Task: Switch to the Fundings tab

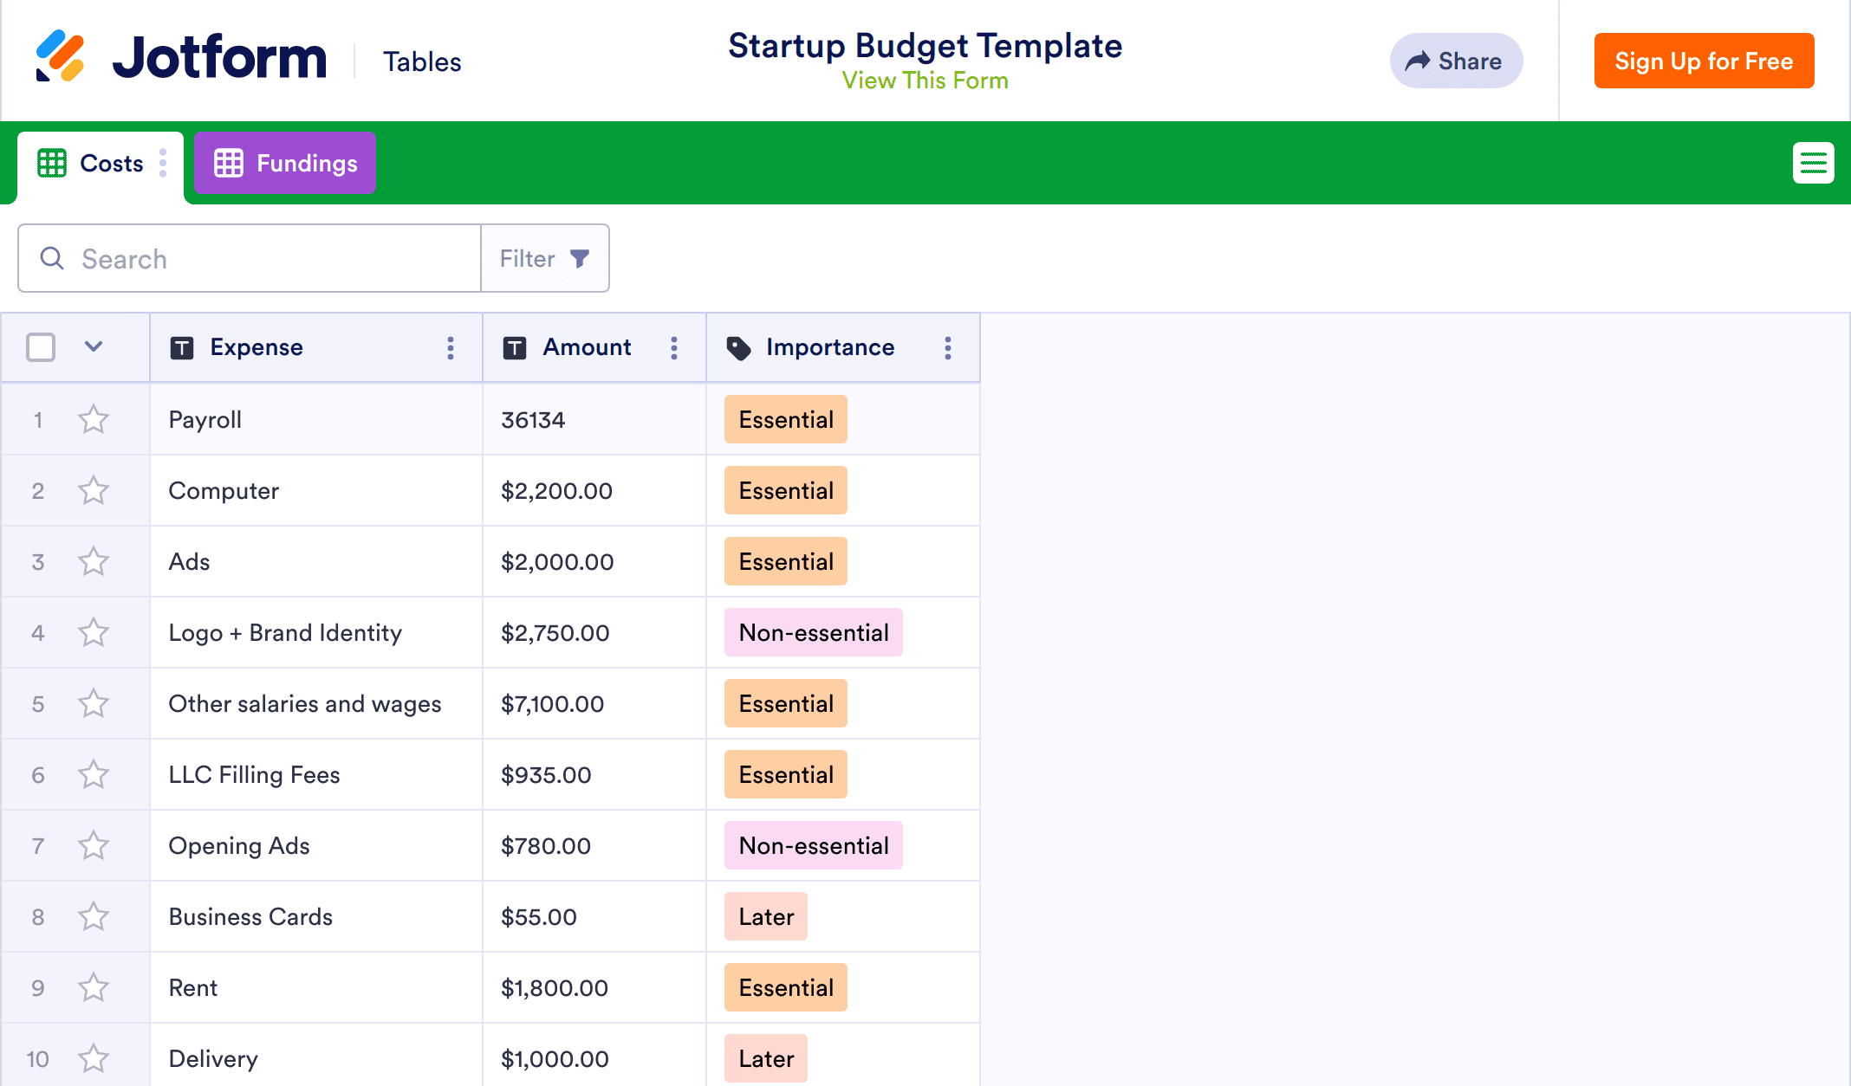Action: [x=285, y=163]
